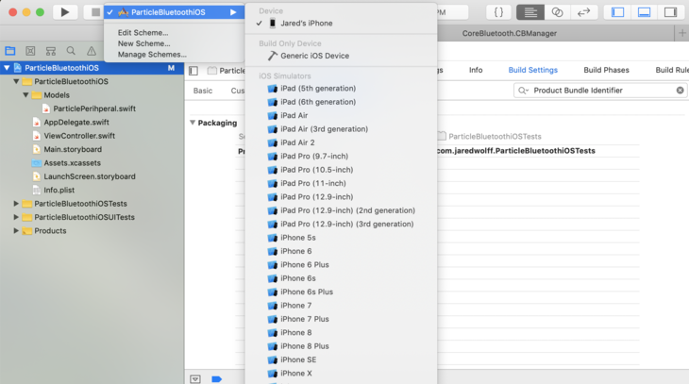689x384 pixels.
Task: Select the ParticleBluetoothiOS scheme entry
Action: (174, 12)
